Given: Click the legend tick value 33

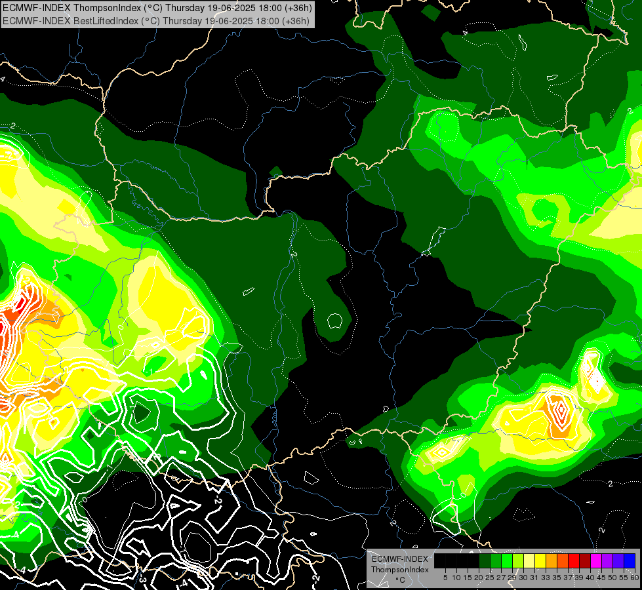Looking at the screenshot, I should tap(546, 578).
